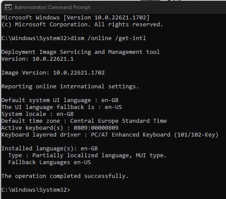This screenshot has height=199, width=226.
Task: Click the System locale en-GB line
Action: point(38,114)
